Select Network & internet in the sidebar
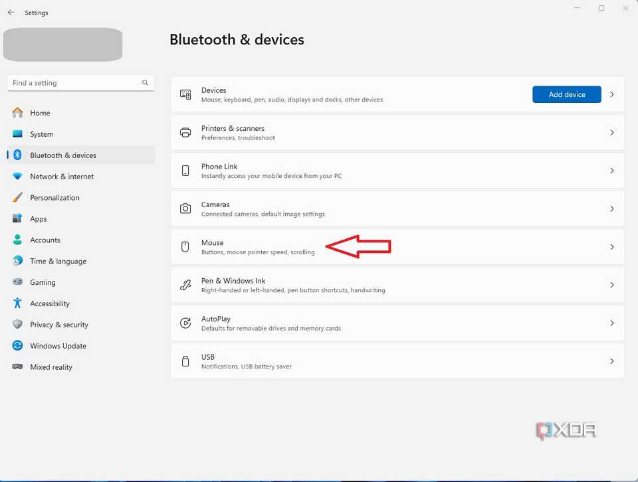638x482 pixels. 81,177
